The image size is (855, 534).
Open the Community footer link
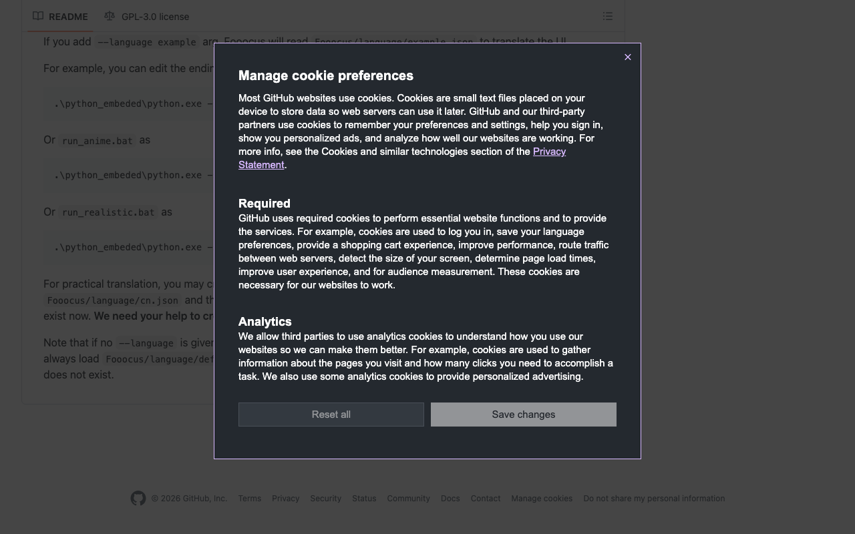[408, 499]
